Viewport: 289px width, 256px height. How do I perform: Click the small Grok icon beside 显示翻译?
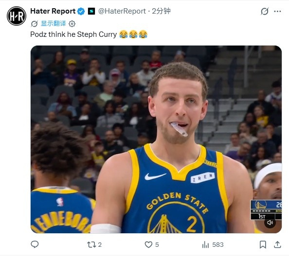point(34,24)
